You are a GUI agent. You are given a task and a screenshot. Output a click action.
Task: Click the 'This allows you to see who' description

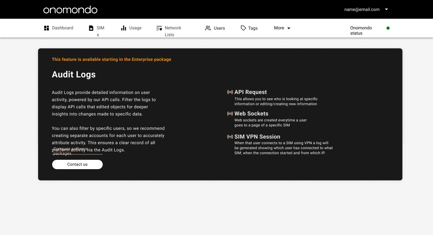coord(276,101)
